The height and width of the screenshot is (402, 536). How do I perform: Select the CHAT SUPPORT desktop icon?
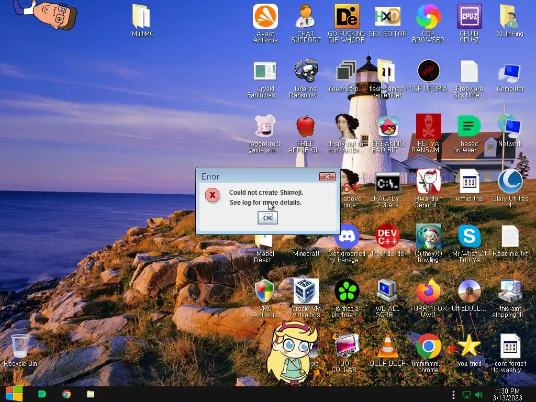[x=306, y=16]
